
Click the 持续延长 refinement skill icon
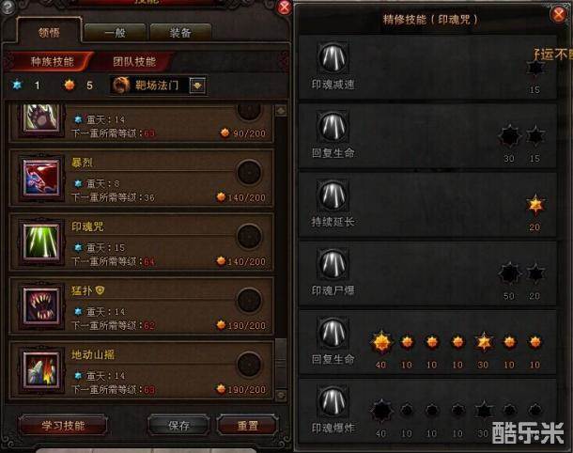333,195
